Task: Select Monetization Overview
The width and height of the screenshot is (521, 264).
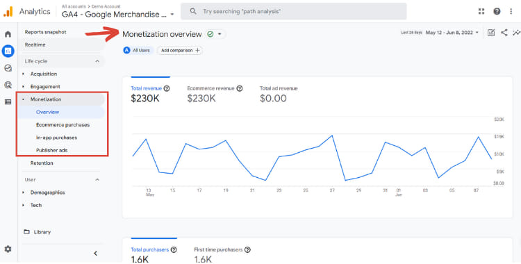Action: 47,112
